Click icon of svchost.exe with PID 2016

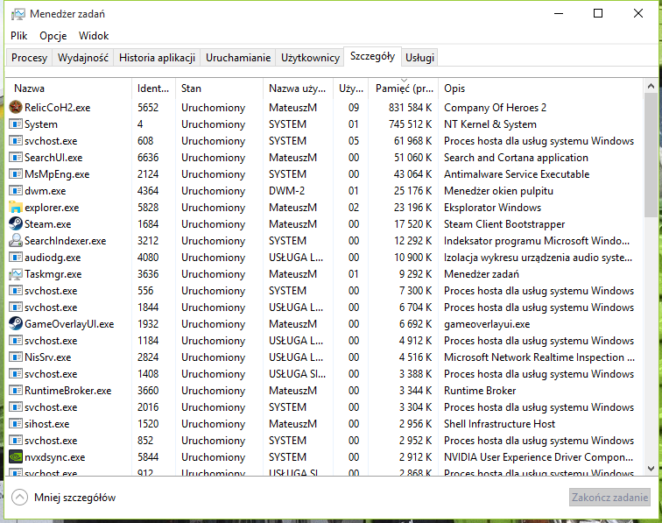pyautogui.click(x=16, y=407)
